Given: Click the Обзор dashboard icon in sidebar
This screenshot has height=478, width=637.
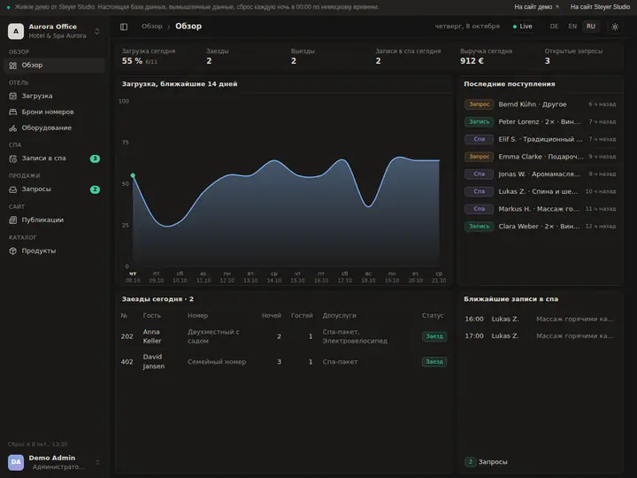Looking at the screenshot, I should pyautogui.click(x=13, y=65).
